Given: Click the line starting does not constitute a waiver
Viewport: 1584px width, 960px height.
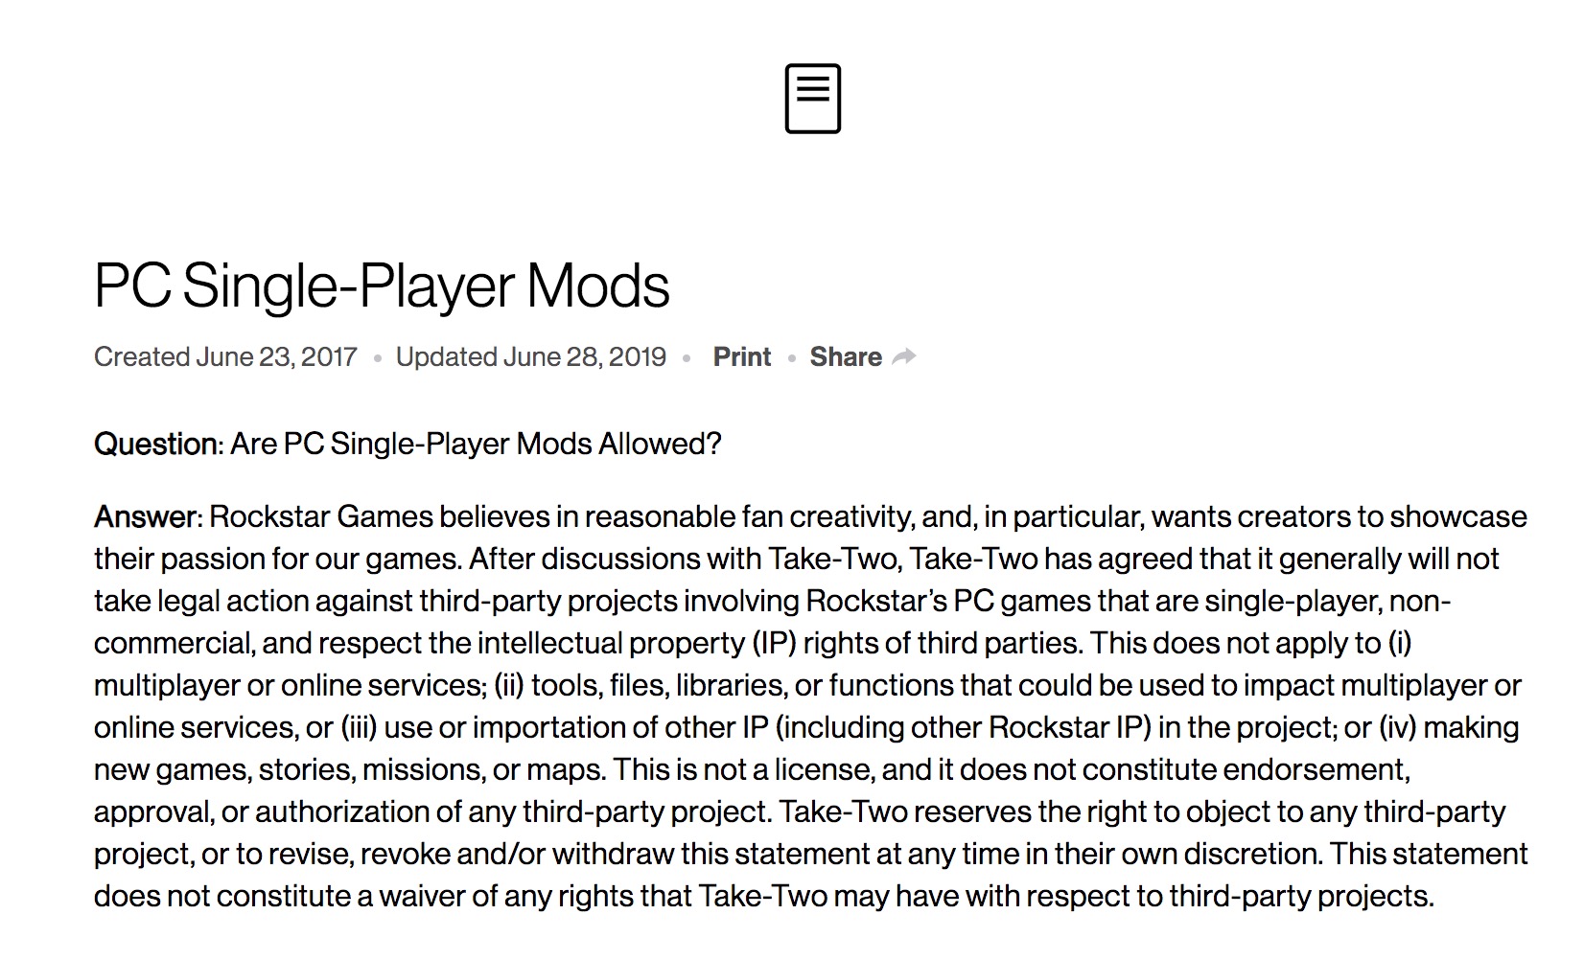Looking at the screenshot, I should (x=764, y=897).
